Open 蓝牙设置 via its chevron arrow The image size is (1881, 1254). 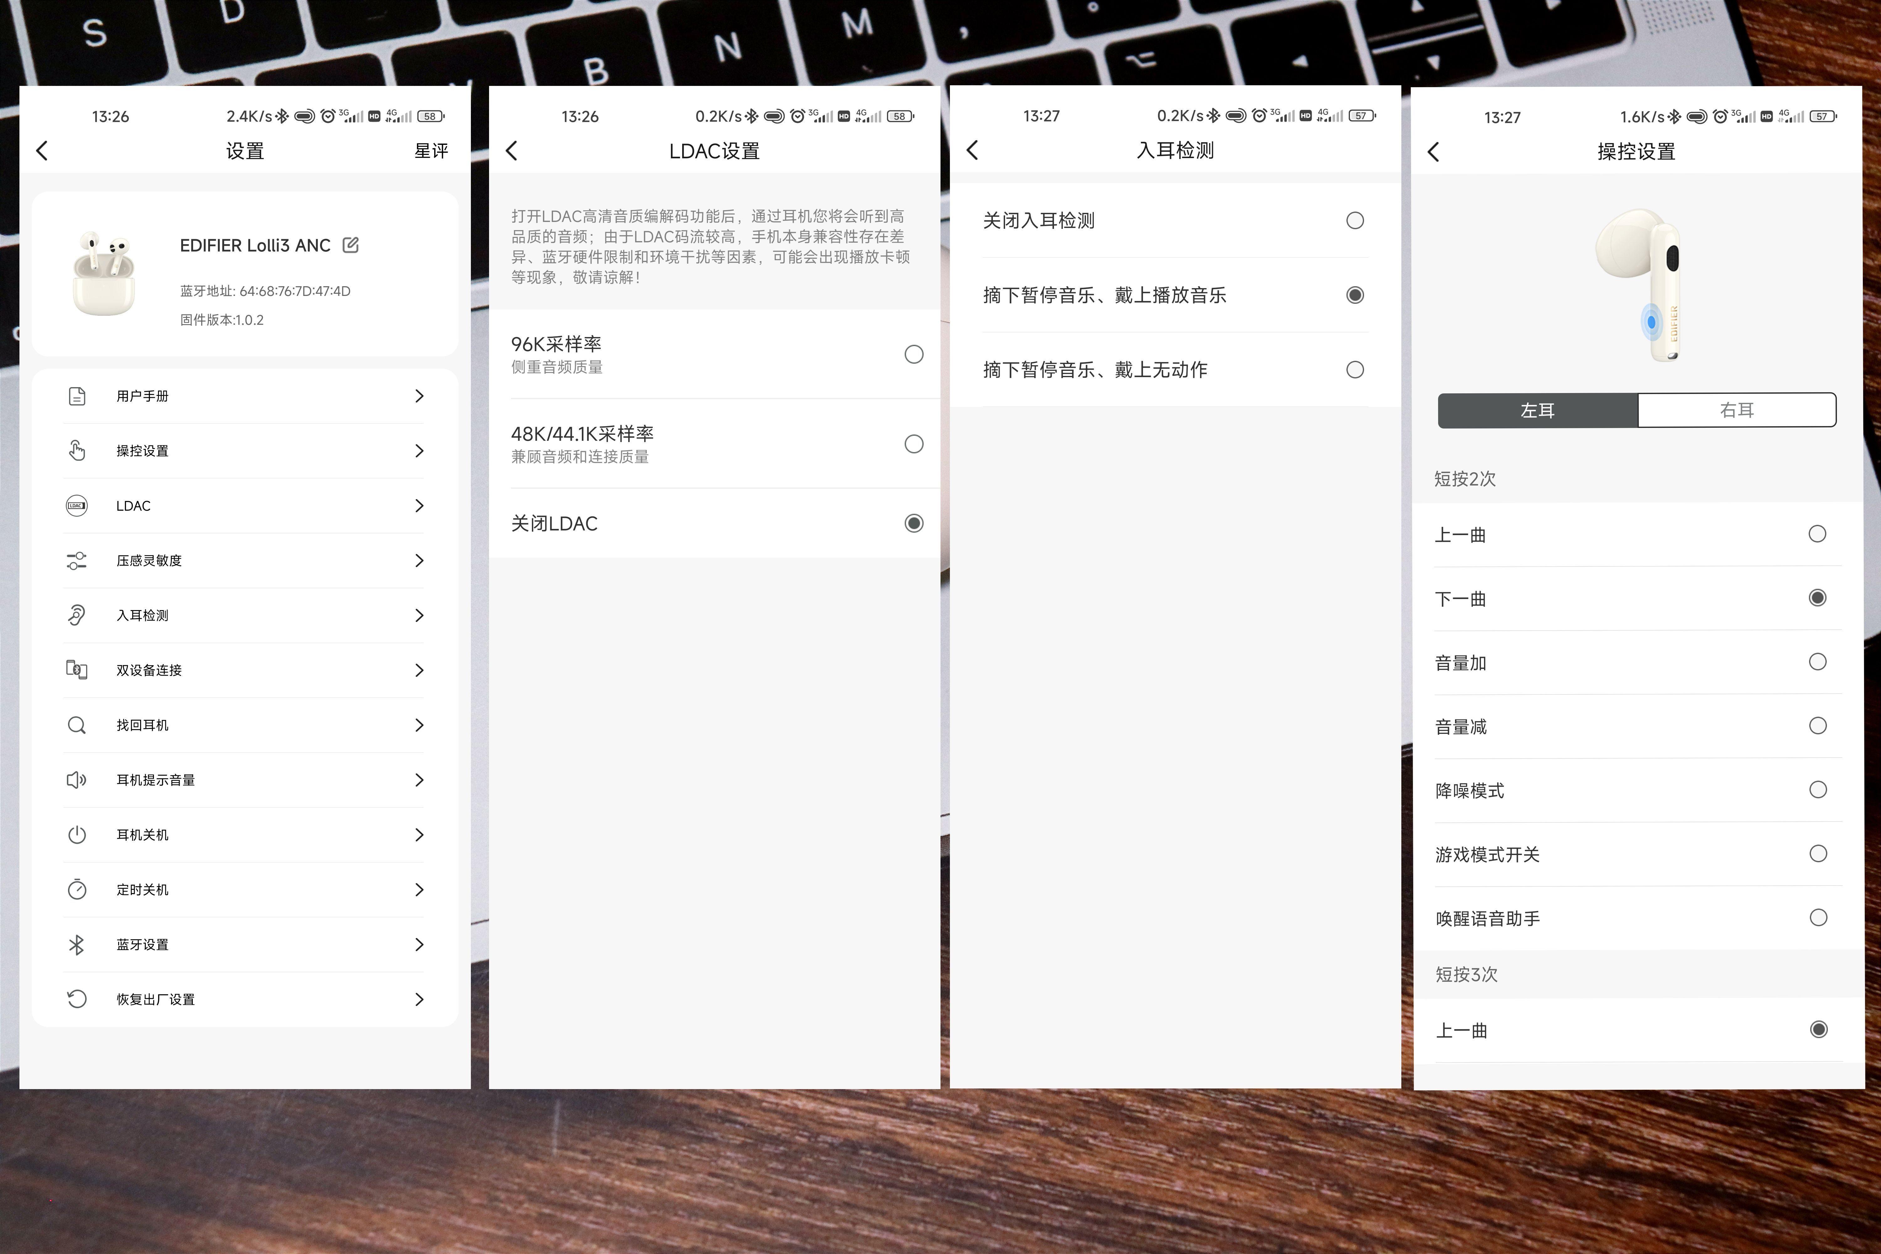click(x=419, y=945)
